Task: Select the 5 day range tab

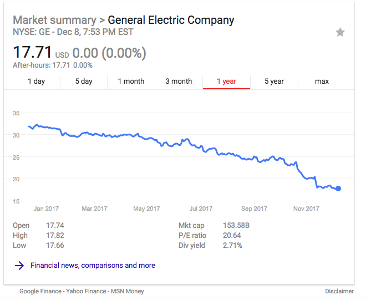Action: point(84,82)
